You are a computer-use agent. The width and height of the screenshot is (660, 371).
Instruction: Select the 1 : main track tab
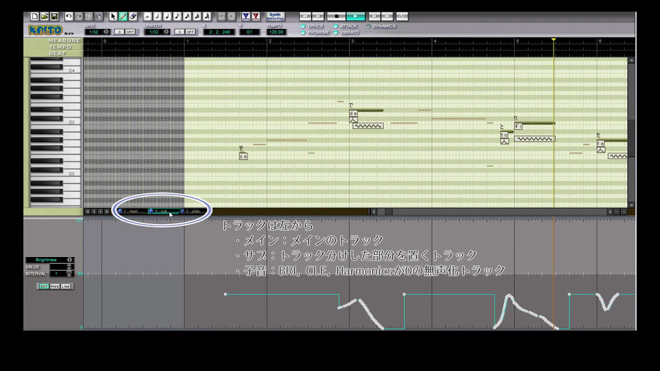click(x=132, y=211)
